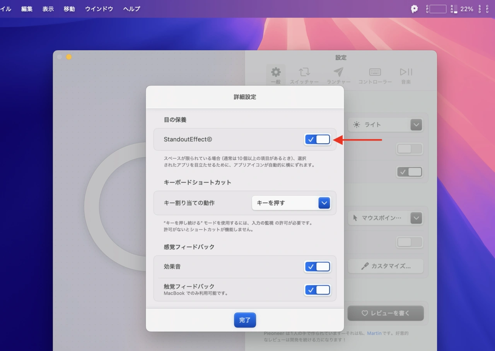Click the 完了 done button
The image size is (495, 351).
(245, 320)
